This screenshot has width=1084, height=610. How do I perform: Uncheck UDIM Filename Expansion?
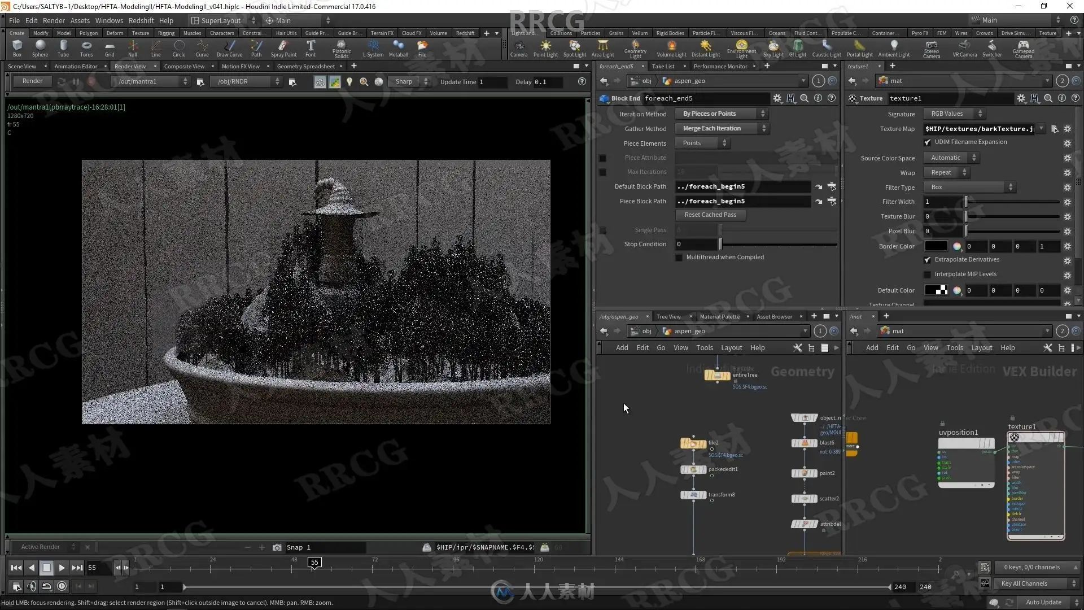[928, 142]
